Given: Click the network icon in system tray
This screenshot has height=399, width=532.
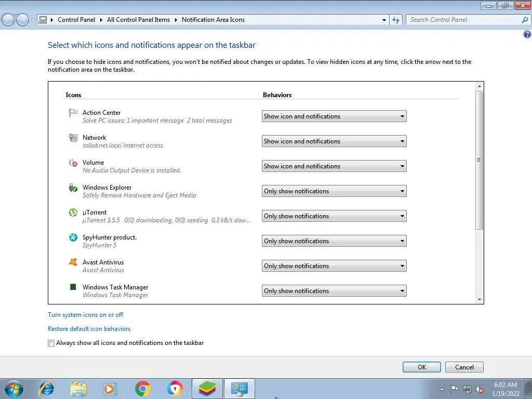Looking at the screenshot, I should (467, 389).
